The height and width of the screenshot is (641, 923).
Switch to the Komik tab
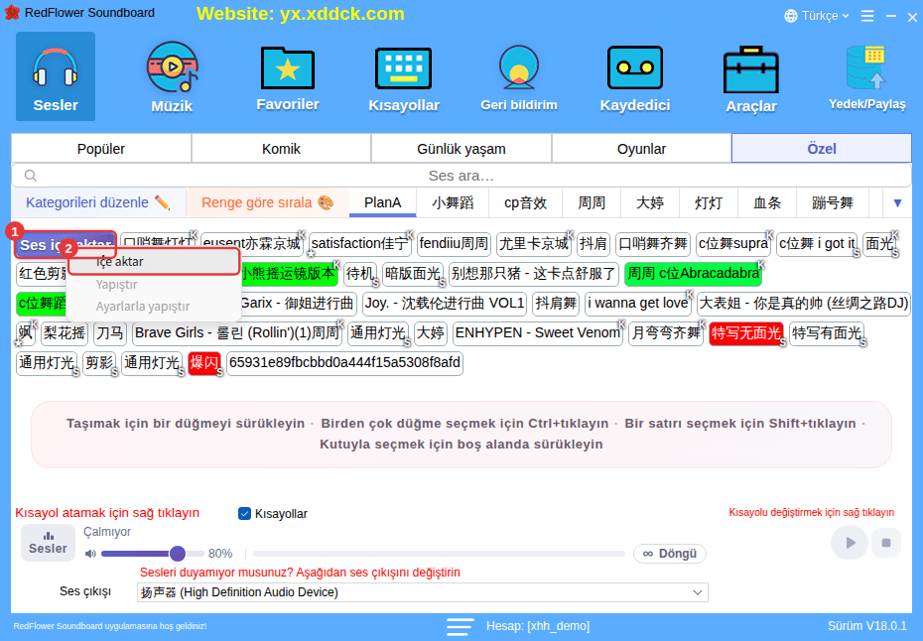282,149
